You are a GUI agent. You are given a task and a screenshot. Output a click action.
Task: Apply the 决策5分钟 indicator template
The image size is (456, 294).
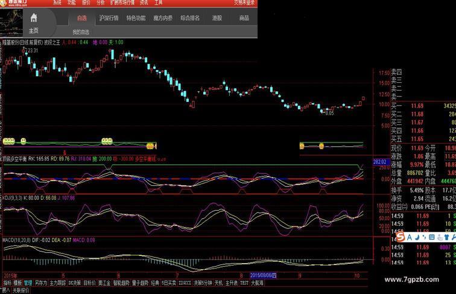203,283
